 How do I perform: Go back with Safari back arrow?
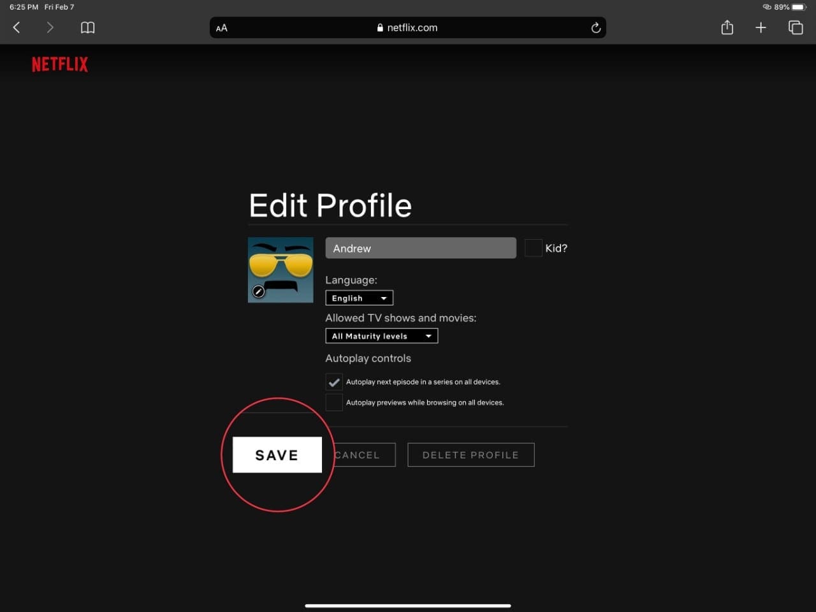pos(17,27)
